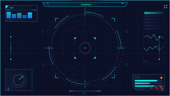Click the bottom-right bracket corner of the target frame

[x=113, y=76]
